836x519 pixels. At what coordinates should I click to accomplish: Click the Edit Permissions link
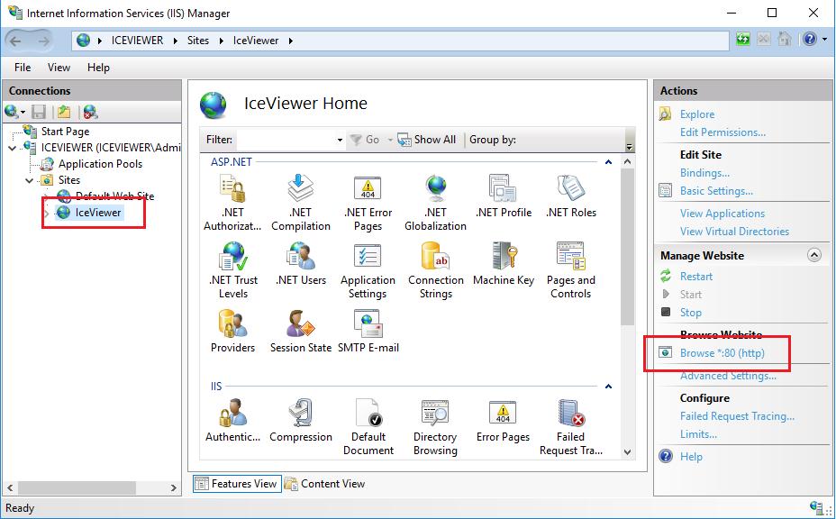[x=722, y=132]
